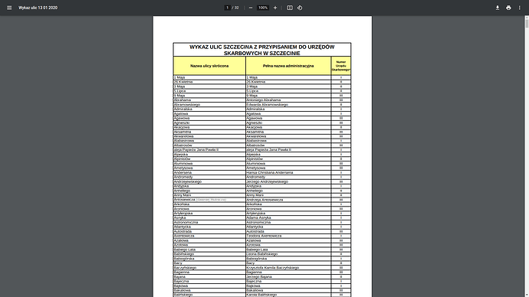This screenshot has height=297, width=529.
Task: Click 'Baczyńskiego' in the short name column
Action: click(186, 268)
